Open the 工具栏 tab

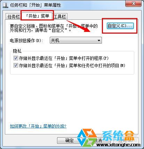click(60, 17)
